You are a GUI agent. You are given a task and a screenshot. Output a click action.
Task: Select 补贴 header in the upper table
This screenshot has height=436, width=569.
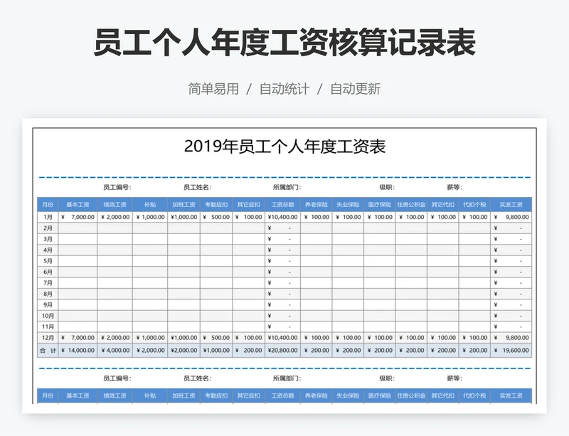click(x=150, y=205)
